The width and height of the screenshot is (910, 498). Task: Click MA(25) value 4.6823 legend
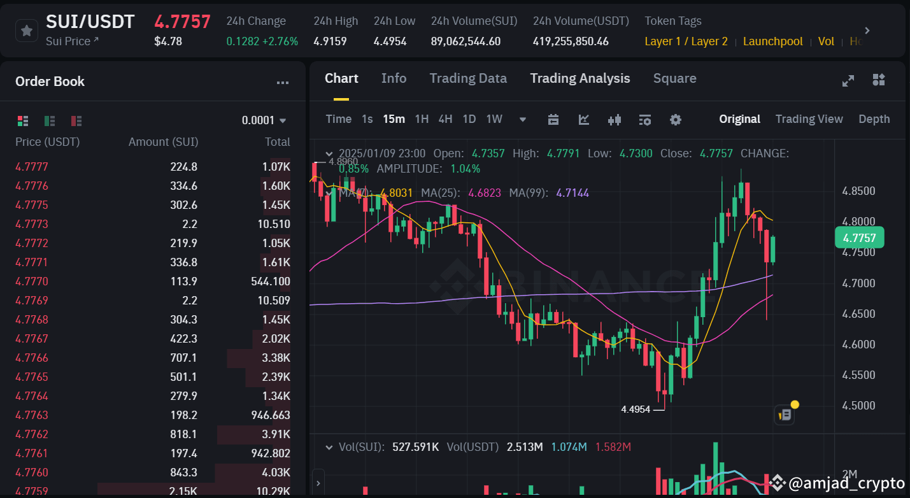pyautogui.click(x=485, y=192)
